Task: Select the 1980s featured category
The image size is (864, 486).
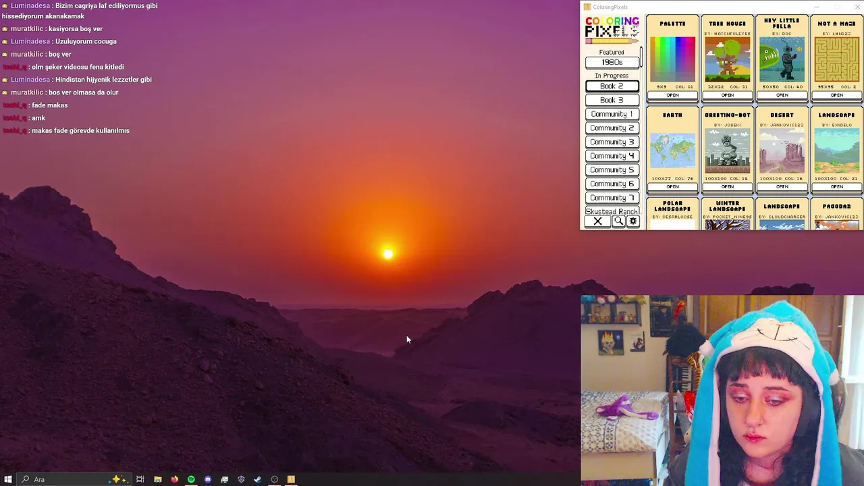Action: click(x=612, y=62)
